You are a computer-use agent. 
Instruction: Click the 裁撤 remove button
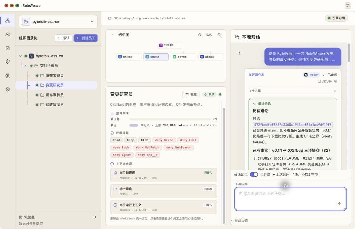pyautogui.click(x=191, y=95)
